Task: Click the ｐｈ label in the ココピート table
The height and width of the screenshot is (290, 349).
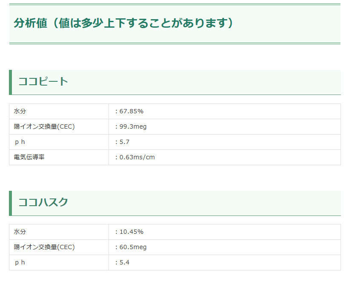Action: (x=20, y=142)
